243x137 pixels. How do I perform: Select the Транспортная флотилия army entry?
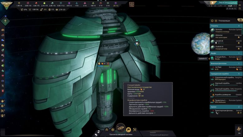226,112
